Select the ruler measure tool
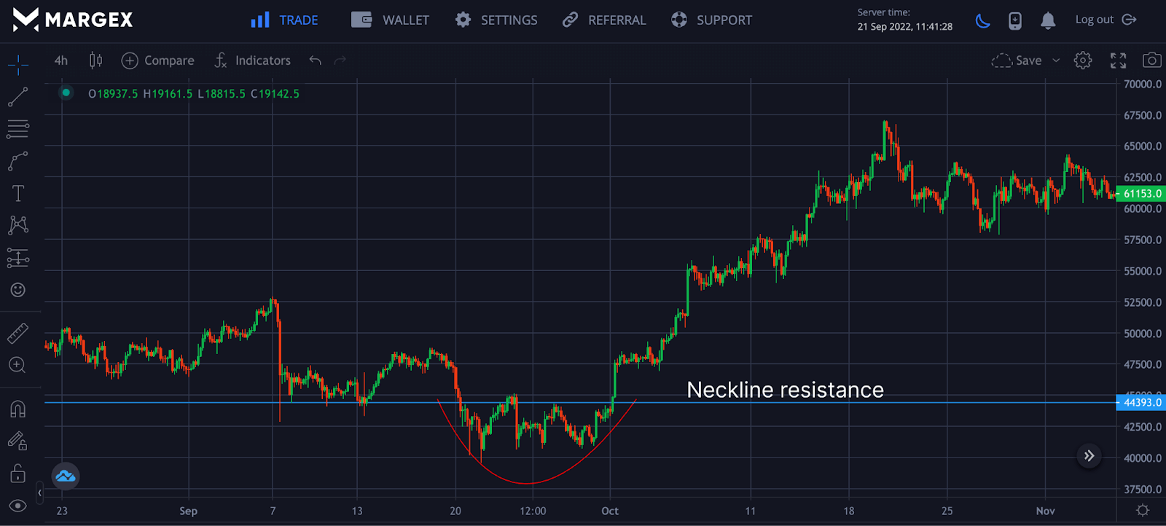This screenshot has height=526, width=1166. point(18,333)
